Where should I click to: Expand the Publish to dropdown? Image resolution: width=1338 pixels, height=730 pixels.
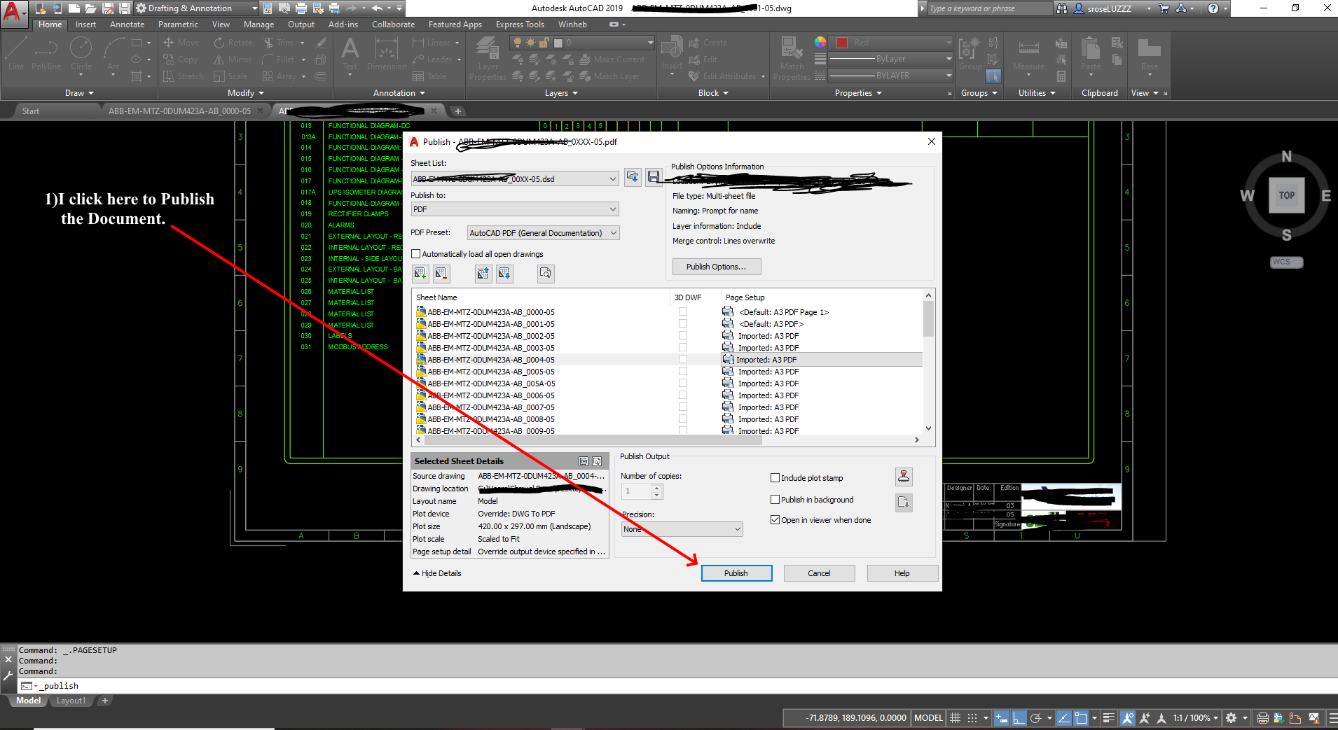610,209
